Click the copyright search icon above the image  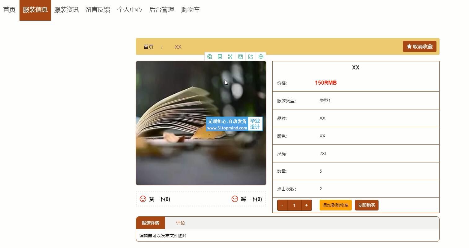click(210, 56)
